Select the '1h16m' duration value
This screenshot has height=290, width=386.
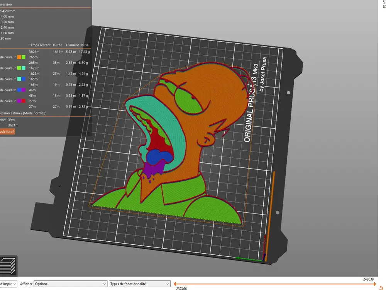click(x=58, y=51)
